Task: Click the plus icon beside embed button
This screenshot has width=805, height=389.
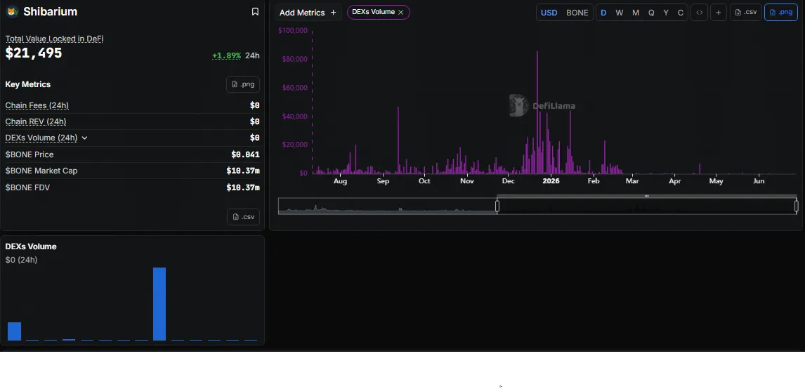Action: pyautogui.click(x=718, y=13)
